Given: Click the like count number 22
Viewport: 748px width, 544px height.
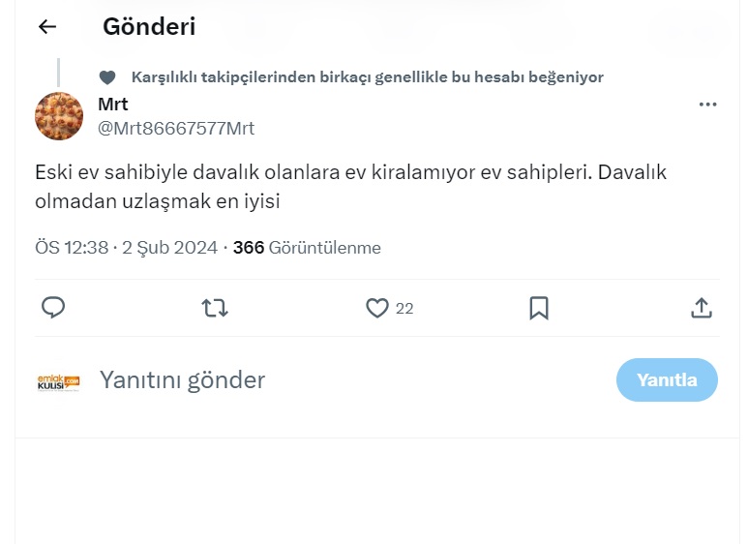Looking at the screenshot, I should (x=404, y=309).
